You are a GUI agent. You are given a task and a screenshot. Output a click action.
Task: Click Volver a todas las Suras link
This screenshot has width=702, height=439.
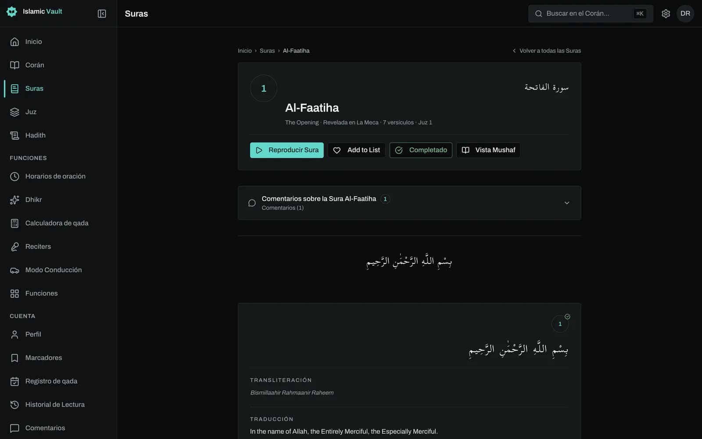click(x=547, y=51)
